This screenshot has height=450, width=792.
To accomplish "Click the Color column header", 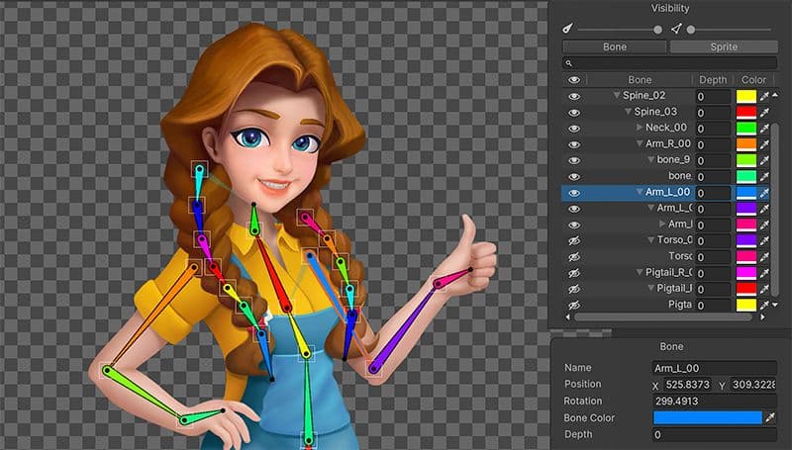I will 753,79.
